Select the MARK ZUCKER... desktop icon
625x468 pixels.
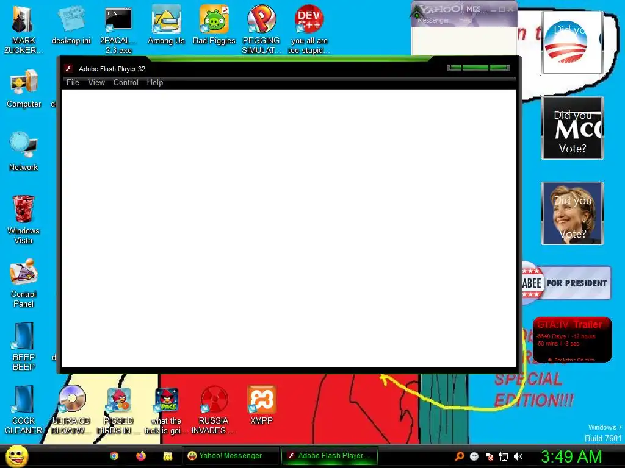(x=23, y=30)
